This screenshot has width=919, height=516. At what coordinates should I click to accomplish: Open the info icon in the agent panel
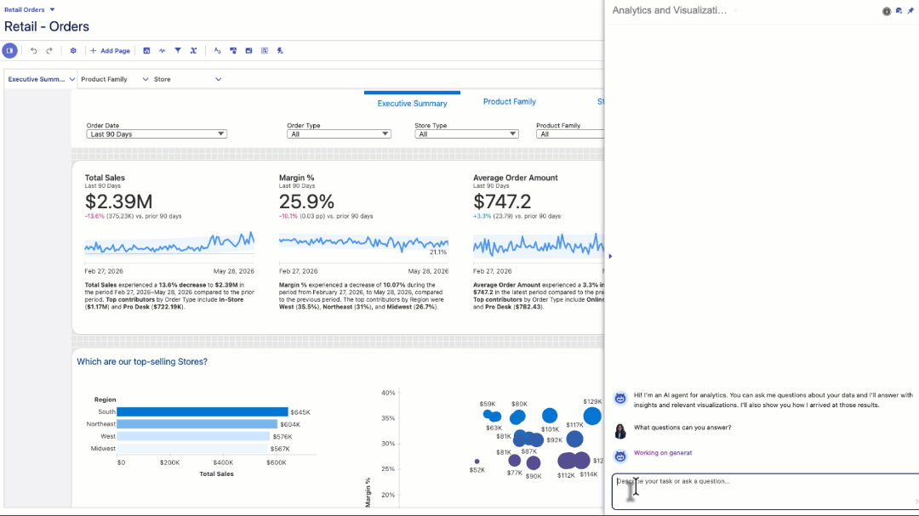click(x=886, y=11)
